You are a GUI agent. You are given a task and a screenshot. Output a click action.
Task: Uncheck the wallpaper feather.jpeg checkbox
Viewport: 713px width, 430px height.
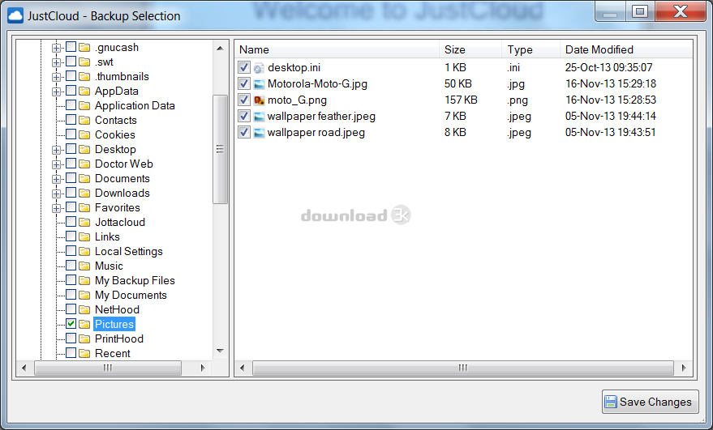[244, 117]
